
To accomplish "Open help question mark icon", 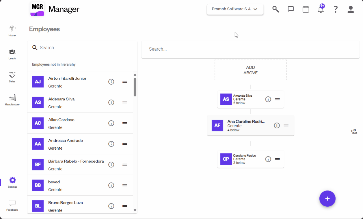I will click(x=336, y=9).
